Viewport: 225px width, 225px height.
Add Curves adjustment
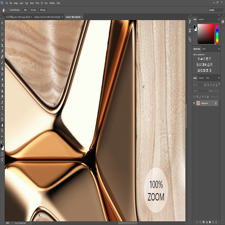click(204, 59)
